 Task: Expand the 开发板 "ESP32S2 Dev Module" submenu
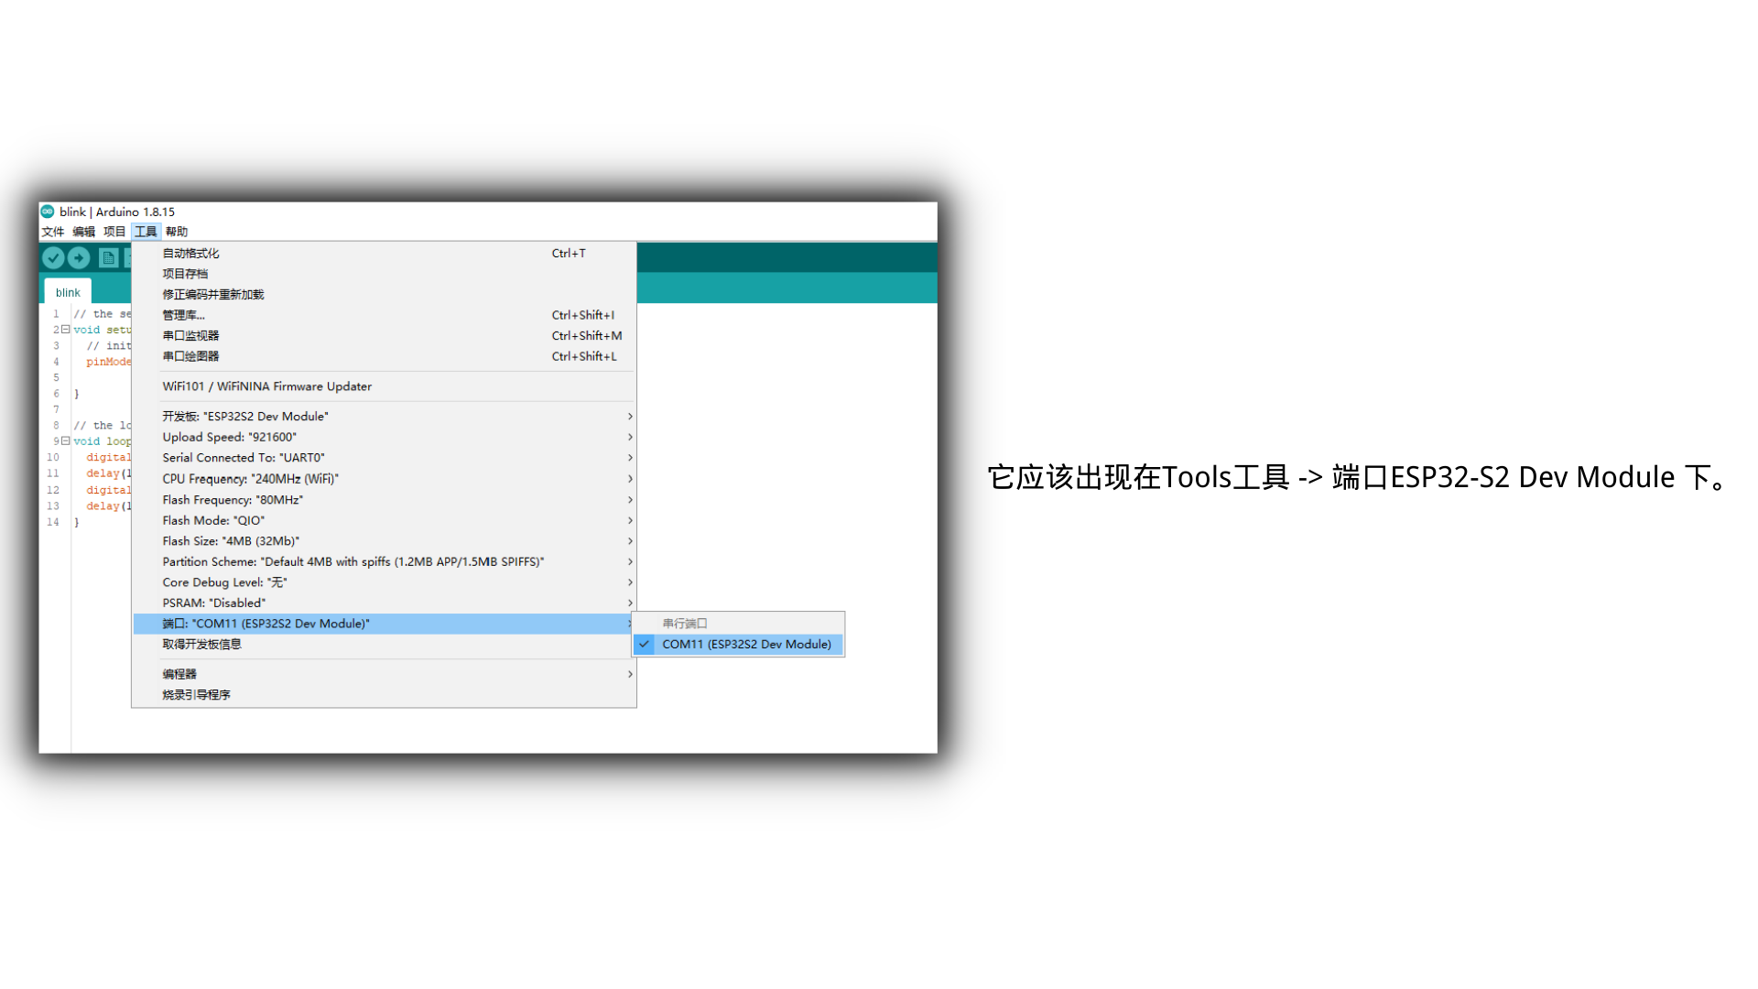(384, 417)
